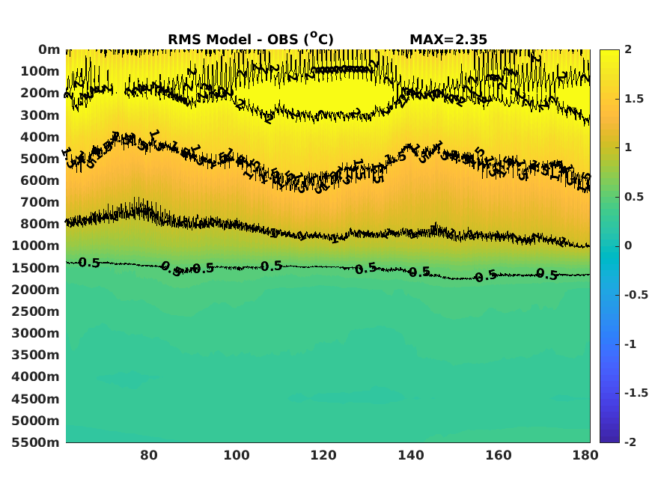Image resolution: width=655 pixels, height=491 pixels.
Task: Pick the "400m" depth axis label
Action: [x=40, y=137]
